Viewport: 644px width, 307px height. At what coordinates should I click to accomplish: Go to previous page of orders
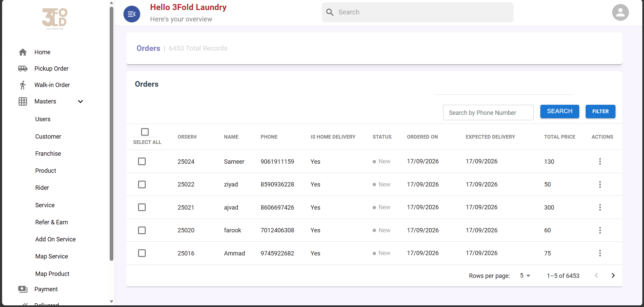(x=596, y=276)
